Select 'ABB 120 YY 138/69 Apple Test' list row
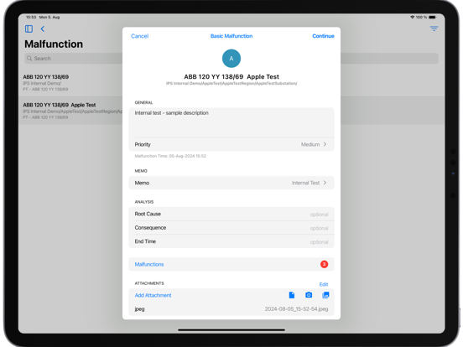 (x=70, y=111)
